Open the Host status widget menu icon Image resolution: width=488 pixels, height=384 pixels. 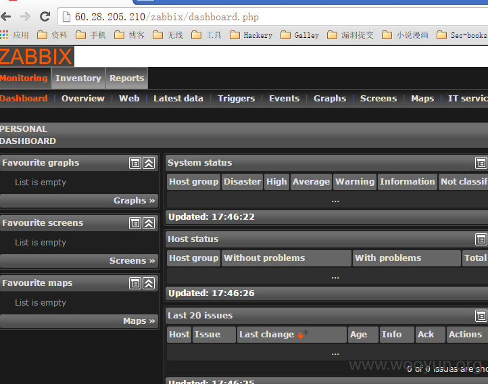click(x=481, y=239)
